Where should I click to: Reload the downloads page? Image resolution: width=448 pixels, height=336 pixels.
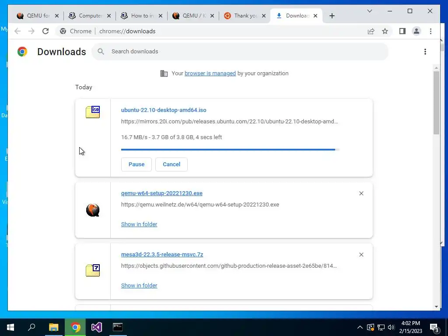(45, 31)
